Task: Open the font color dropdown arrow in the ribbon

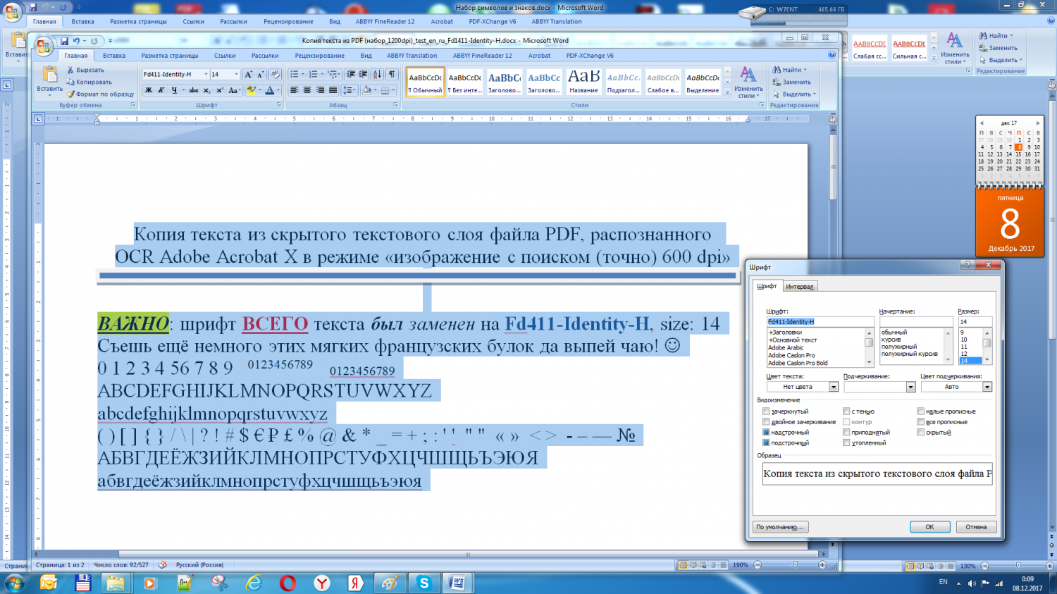Action: (x=278, y=90)
